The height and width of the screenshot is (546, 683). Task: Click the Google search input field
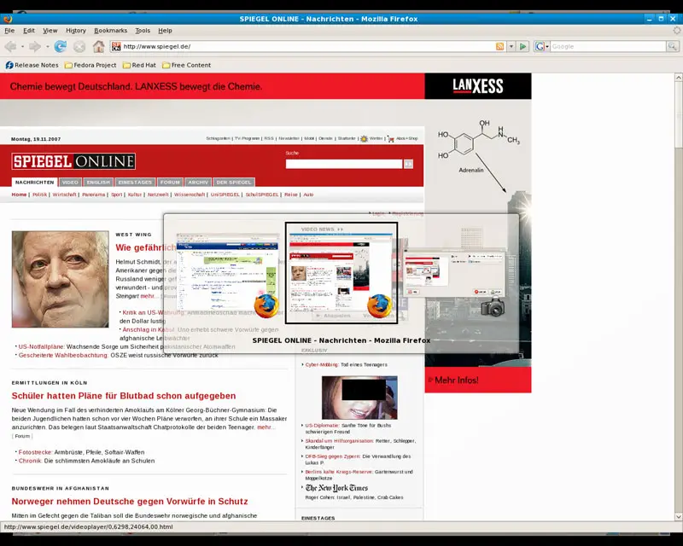[x=608, y=46]
